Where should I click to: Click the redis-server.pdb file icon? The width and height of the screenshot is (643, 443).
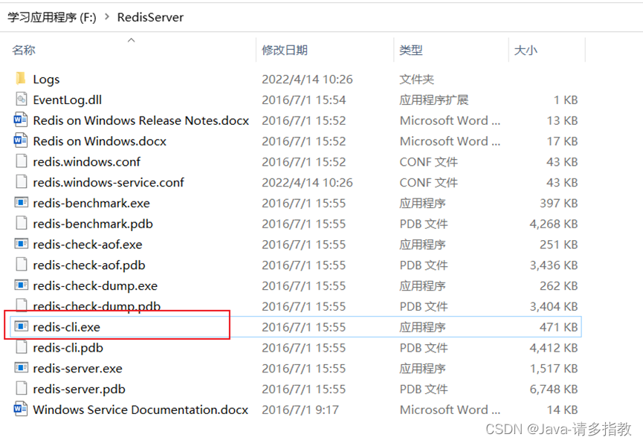22,389
